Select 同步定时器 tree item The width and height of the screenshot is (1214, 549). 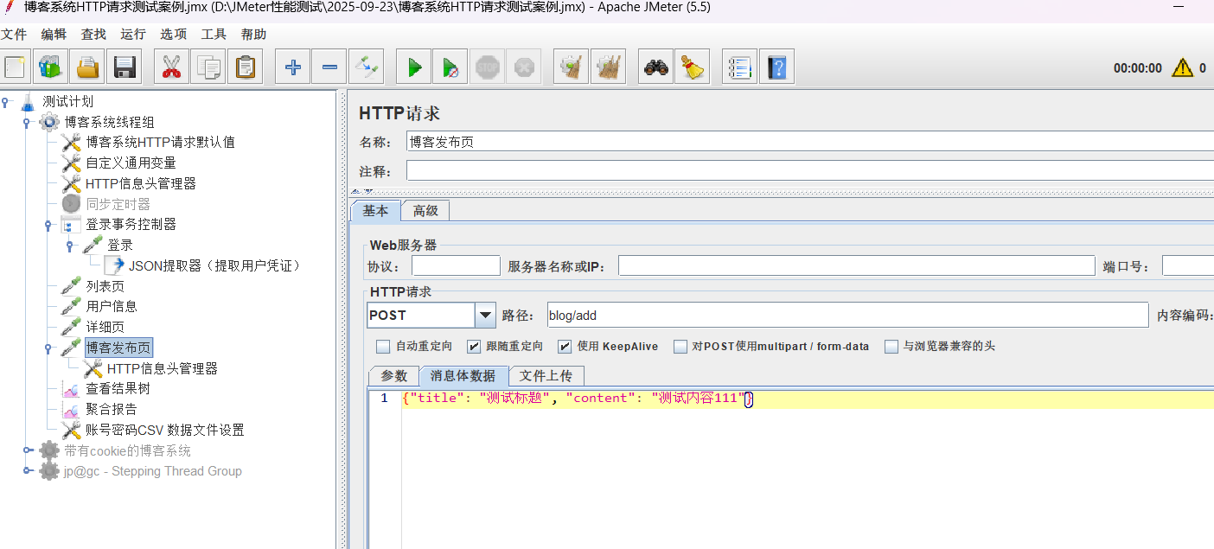click(118, 204)
